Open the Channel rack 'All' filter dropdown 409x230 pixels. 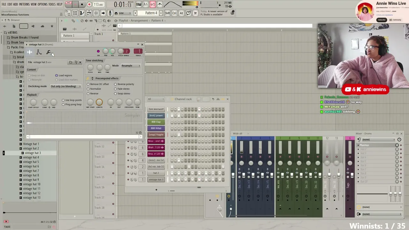(156, 99)
